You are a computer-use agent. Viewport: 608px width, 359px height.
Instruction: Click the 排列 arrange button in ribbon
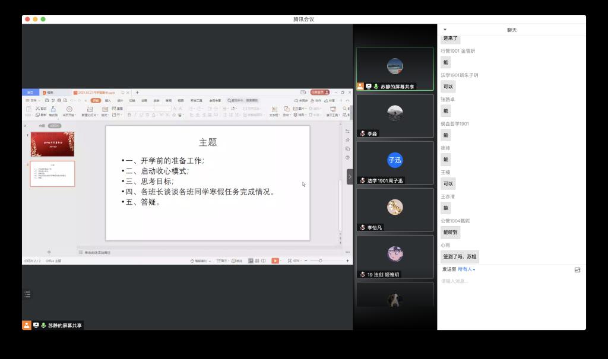[x=300, y=115]
